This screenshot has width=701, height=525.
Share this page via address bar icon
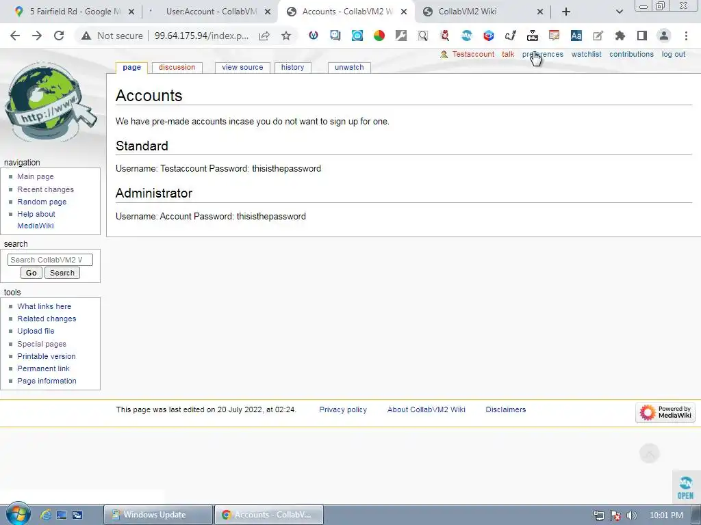coord(264,36)
